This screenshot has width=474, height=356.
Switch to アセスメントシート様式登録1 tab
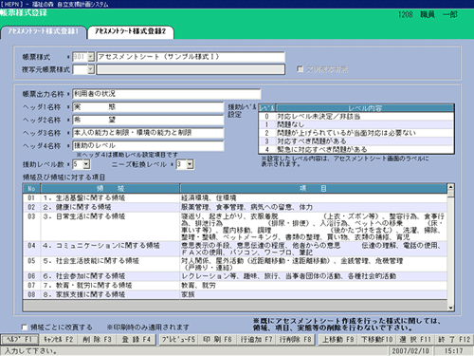point(44,32)
